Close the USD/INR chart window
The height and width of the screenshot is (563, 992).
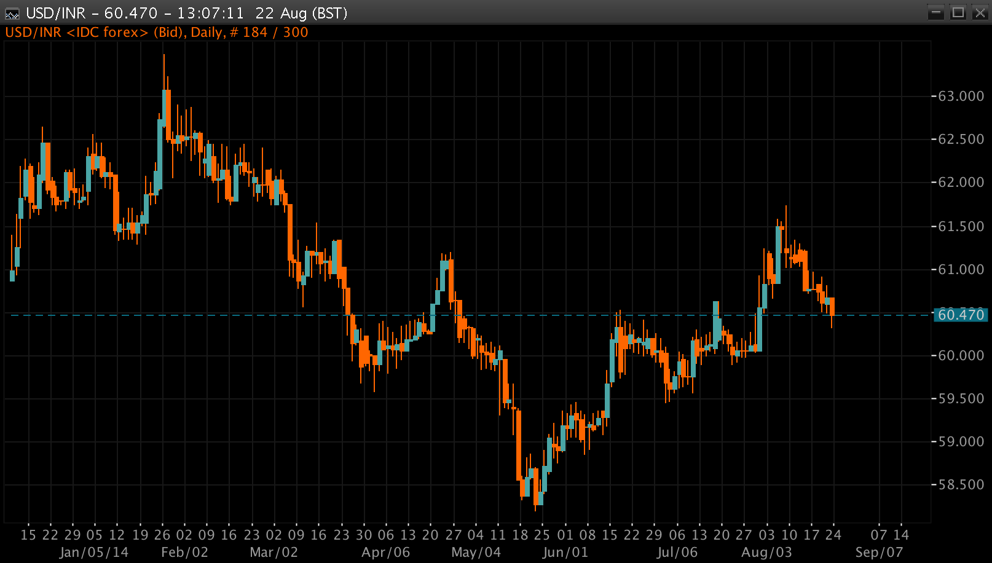tap(980, 12)
